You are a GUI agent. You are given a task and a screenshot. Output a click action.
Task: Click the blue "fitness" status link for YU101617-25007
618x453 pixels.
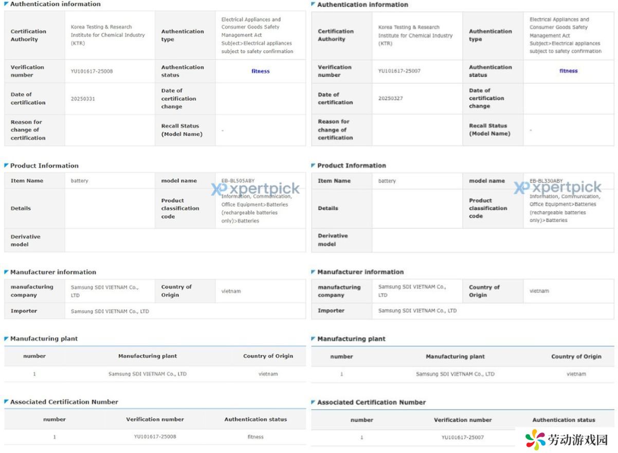coord(569,71)
